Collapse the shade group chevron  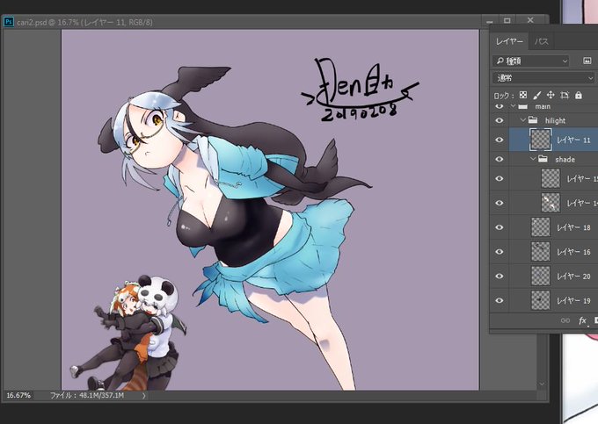533,159
